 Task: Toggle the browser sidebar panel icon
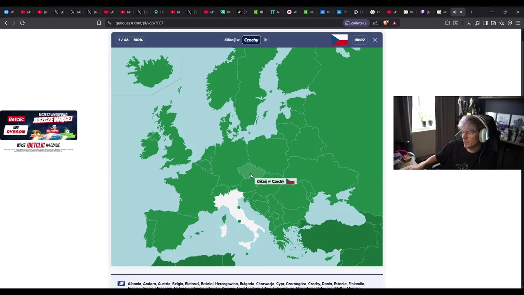pos(485,23)
